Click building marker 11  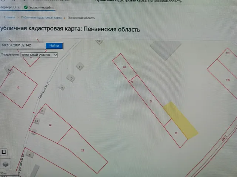click(x=80, y=66)
